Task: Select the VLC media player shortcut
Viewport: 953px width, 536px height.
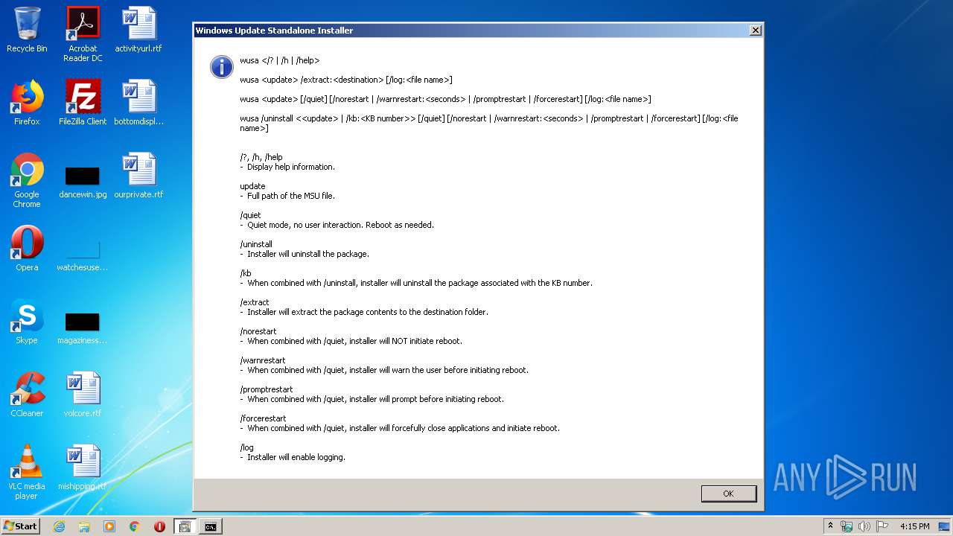Action: coord(27,472)
